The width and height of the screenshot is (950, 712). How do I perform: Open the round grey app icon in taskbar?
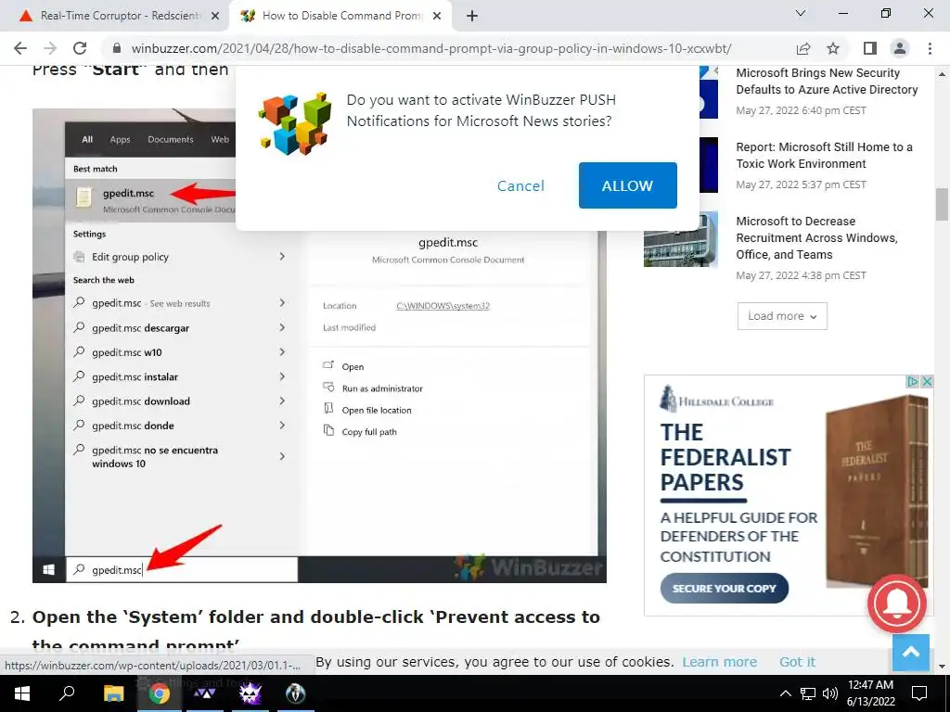[296, 693]
